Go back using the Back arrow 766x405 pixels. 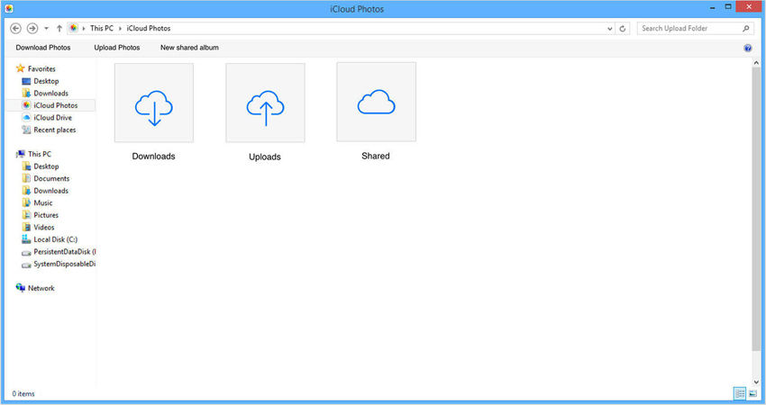[15, 28]
